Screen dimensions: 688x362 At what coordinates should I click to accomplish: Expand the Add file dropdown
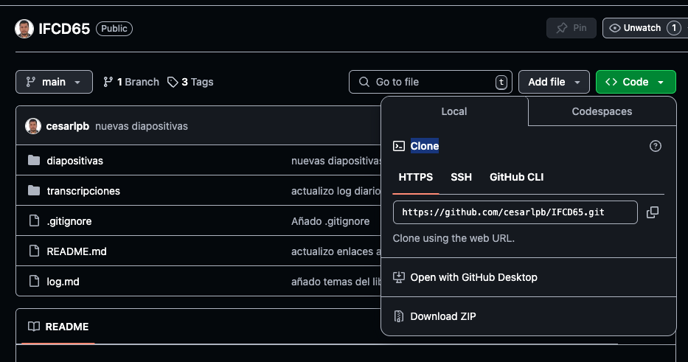(x=554, y=82)
